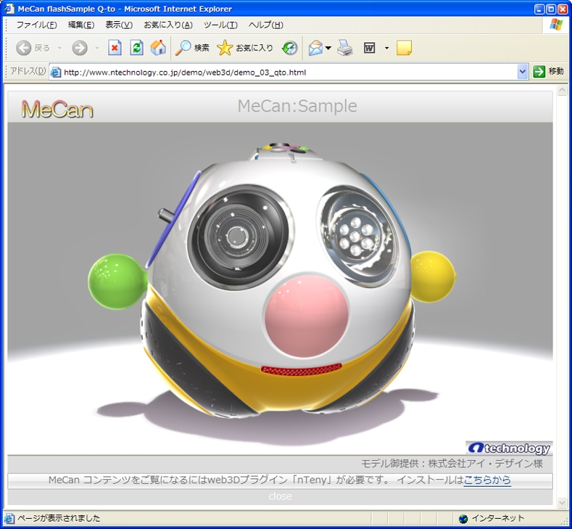The width and height of the screenshot is (572, 529).
Task: Maximize the Internet Explorer window
Action: coord(551,9)
